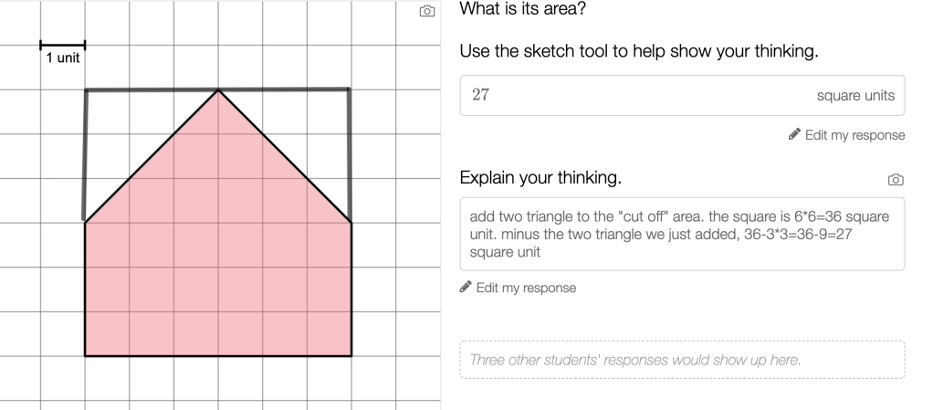Click the camera icon above the sketch canvas
This screenshot has width=933, height=410.
[x=426, y=12]
